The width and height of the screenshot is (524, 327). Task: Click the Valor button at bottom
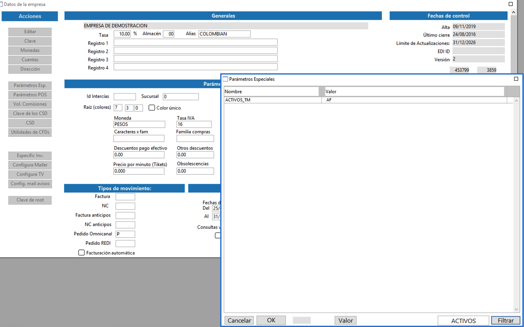346,320
